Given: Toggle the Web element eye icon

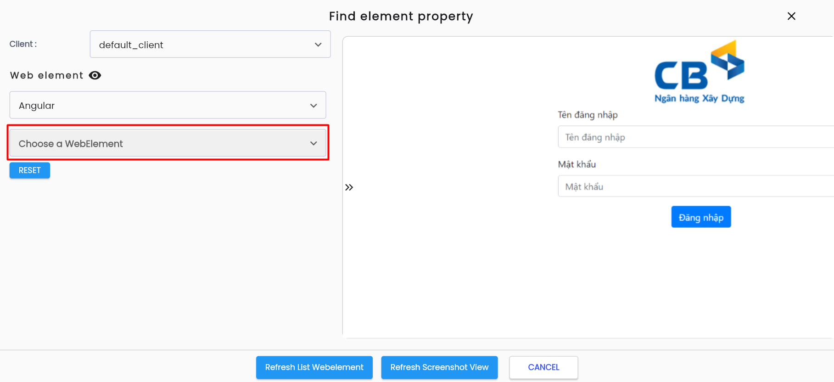Looking at the screenshot, I should tap(95, 75).
